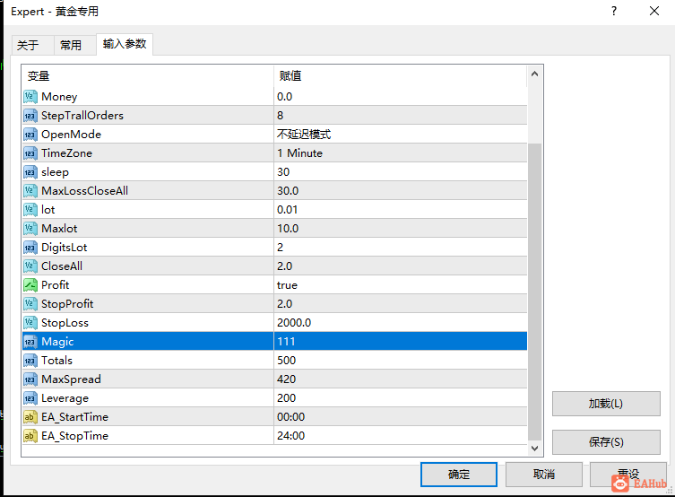Edit MaxSpread value 420
The image size is (675, 497).
click(x=401, y=379)
